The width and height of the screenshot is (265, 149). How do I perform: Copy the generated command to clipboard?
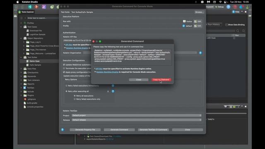(x=161, y=80)
